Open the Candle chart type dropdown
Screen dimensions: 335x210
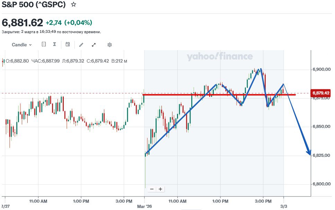pyautogui.click(x=21, y=45)
